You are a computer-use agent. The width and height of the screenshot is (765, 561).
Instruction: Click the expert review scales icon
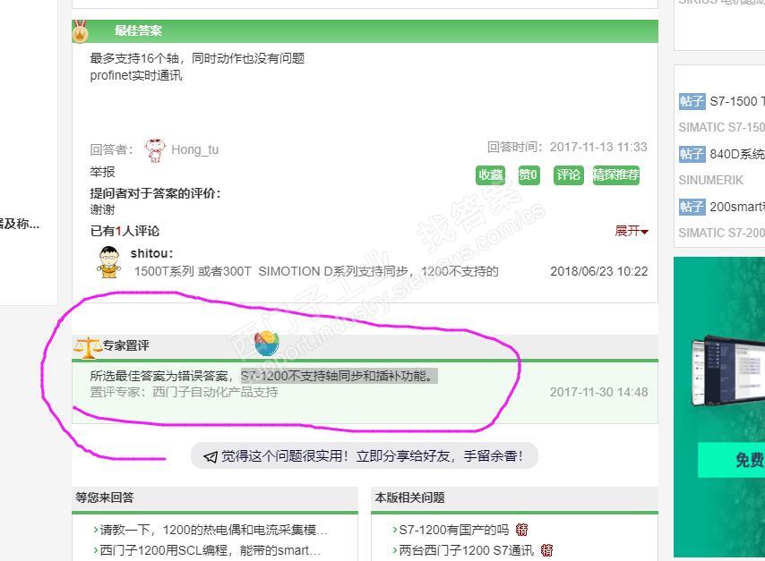[87, 347]
